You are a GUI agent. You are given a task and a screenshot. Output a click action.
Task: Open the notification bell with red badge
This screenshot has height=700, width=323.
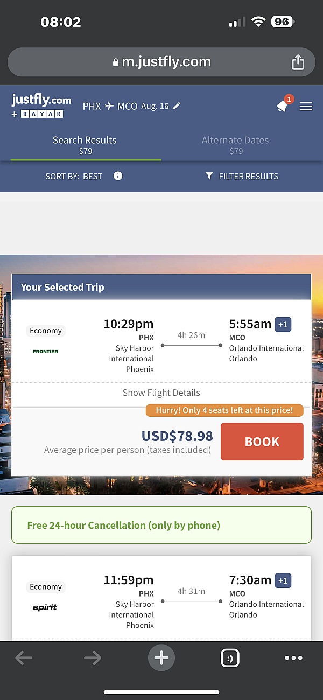[x=283, y=106]
